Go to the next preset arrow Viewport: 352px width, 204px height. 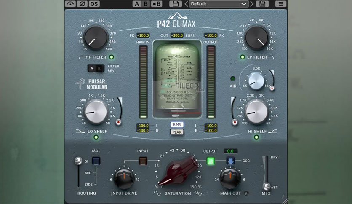coord(252,4)
